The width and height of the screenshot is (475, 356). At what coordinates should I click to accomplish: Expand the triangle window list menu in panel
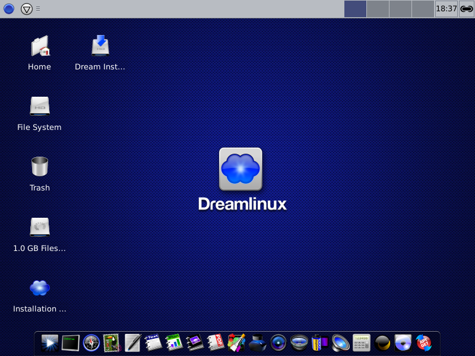click(x=27, y=9)
